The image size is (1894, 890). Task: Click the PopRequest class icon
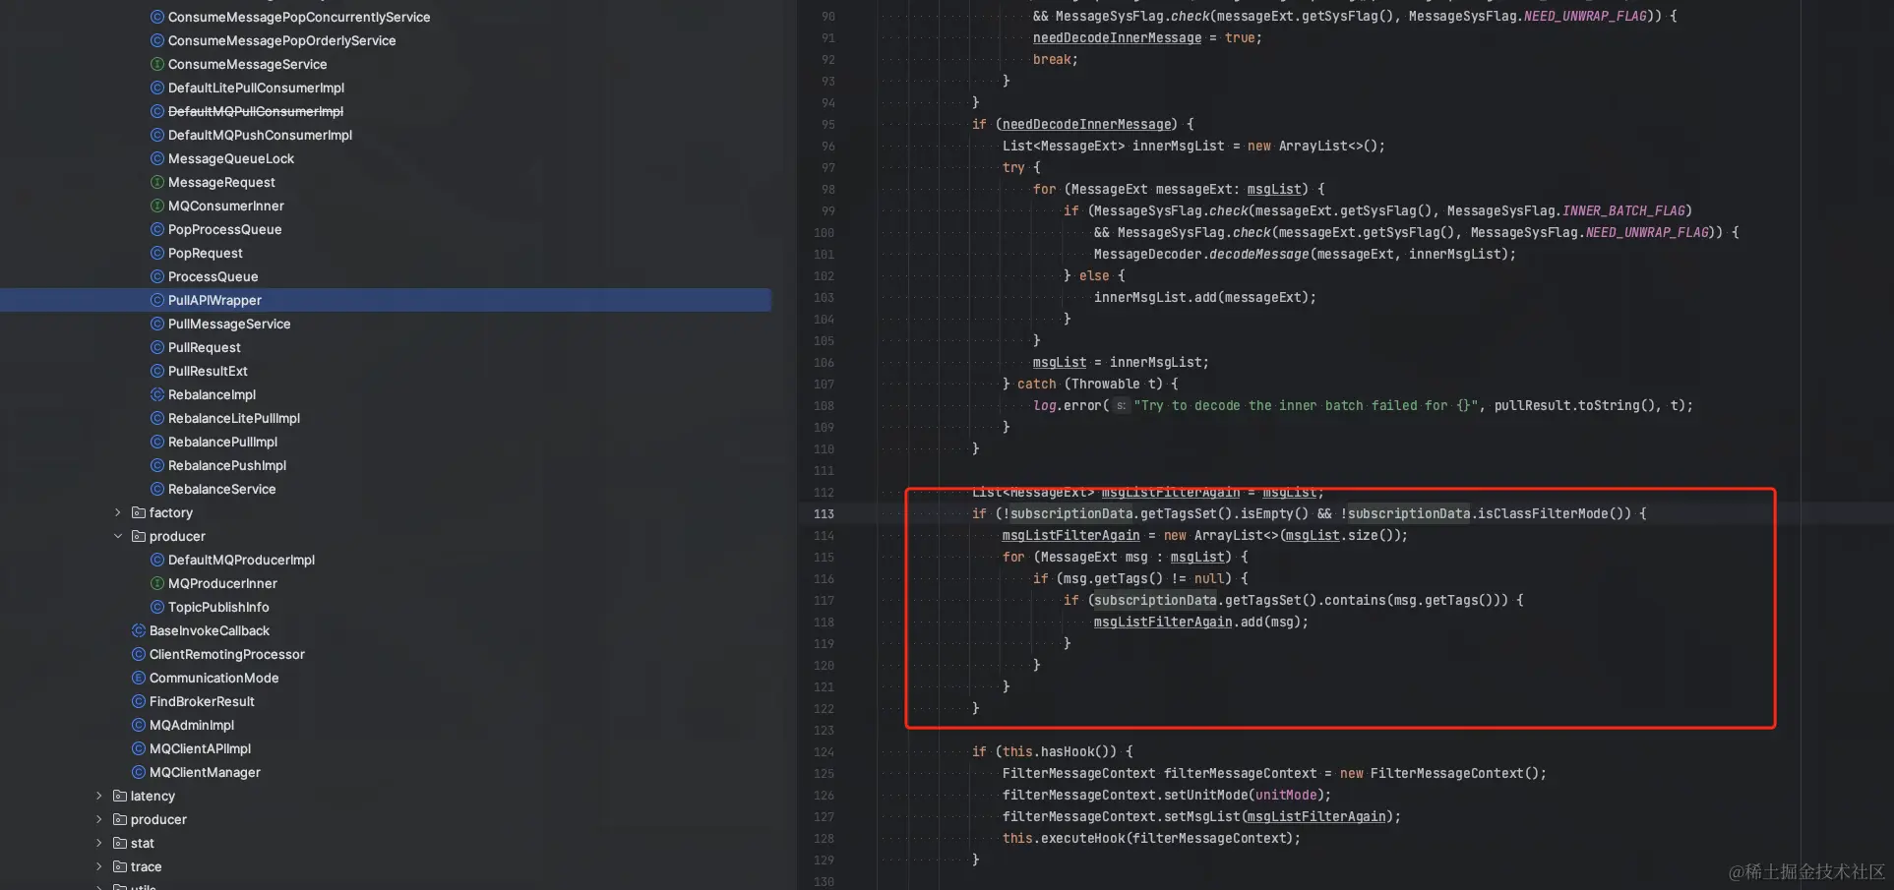coord(157,253)
